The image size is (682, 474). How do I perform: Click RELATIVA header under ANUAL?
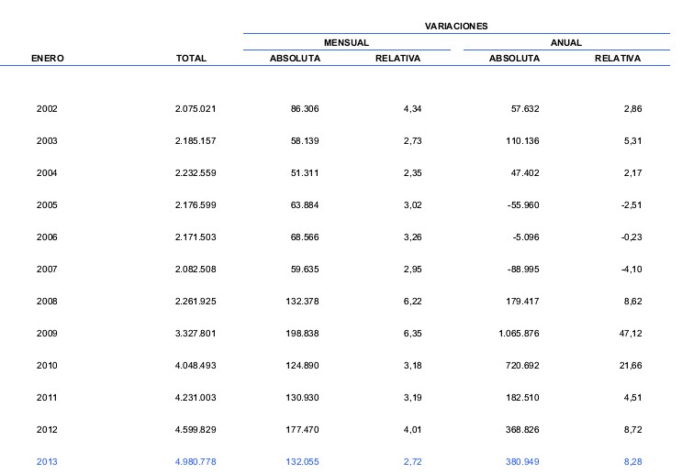[x=617, y=59]
